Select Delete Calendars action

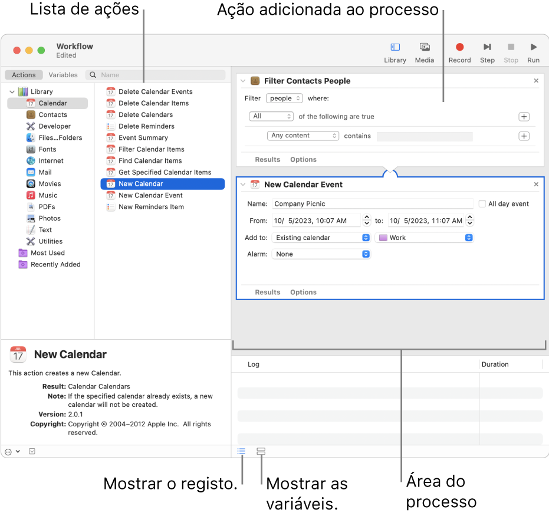(x=140, y=115)
